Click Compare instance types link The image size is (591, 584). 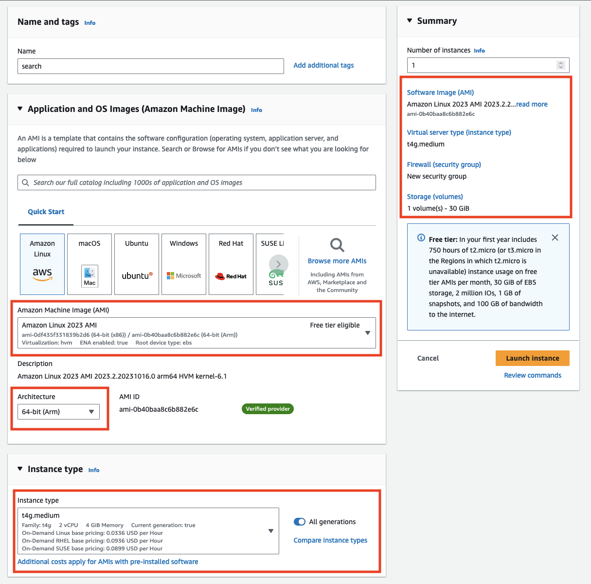point(330,540)
